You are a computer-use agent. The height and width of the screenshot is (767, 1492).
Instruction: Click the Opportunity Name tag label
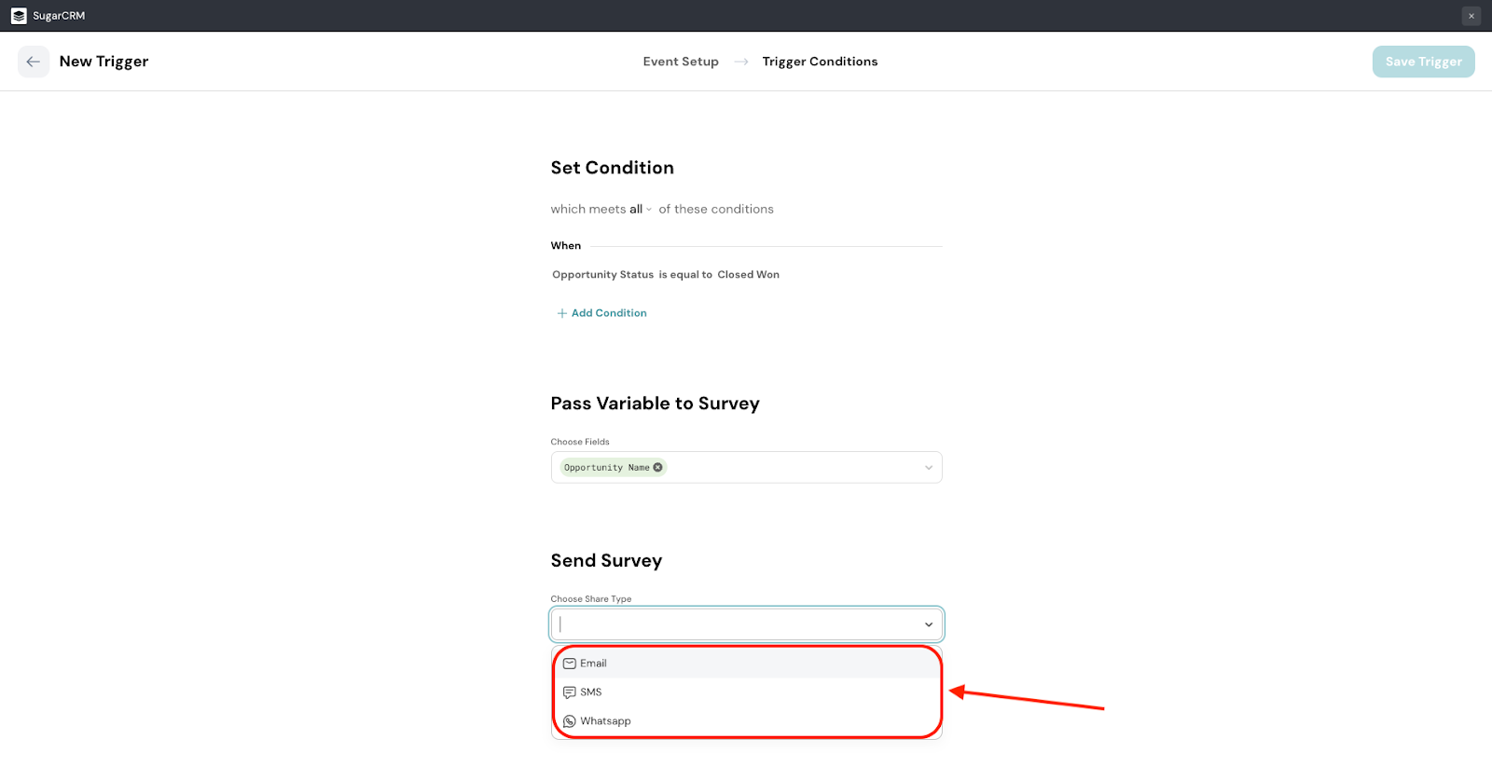click(x=606, y=468)
